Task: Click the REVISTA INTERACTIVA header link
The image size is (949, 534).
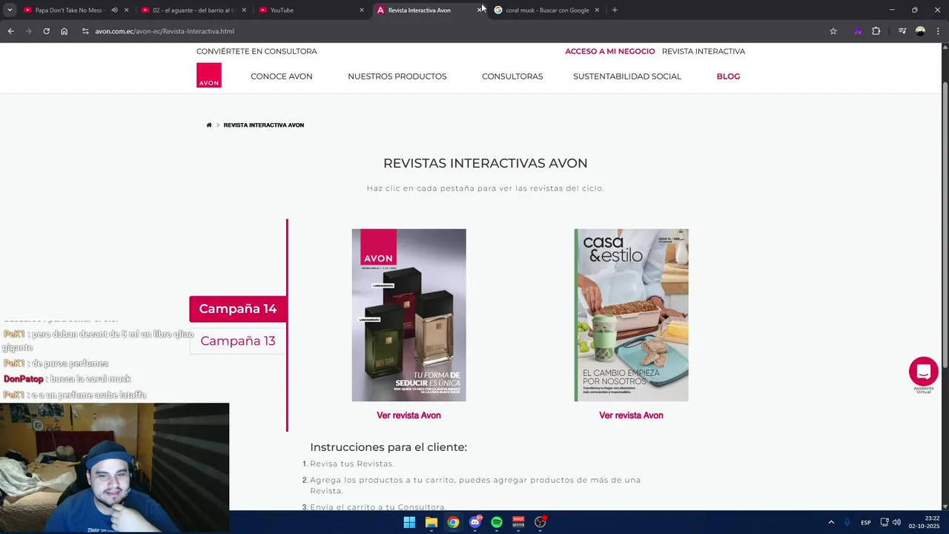Action: [x=704, y=51]
